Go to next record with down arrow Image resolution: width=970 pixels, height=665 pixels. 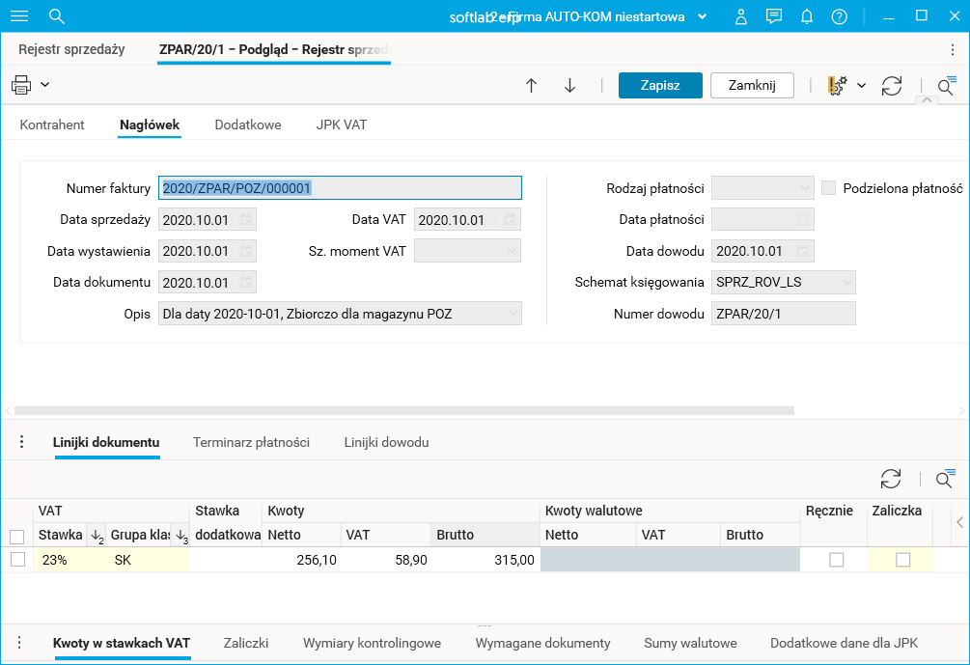pyautogui.click(x=569, y=85)
